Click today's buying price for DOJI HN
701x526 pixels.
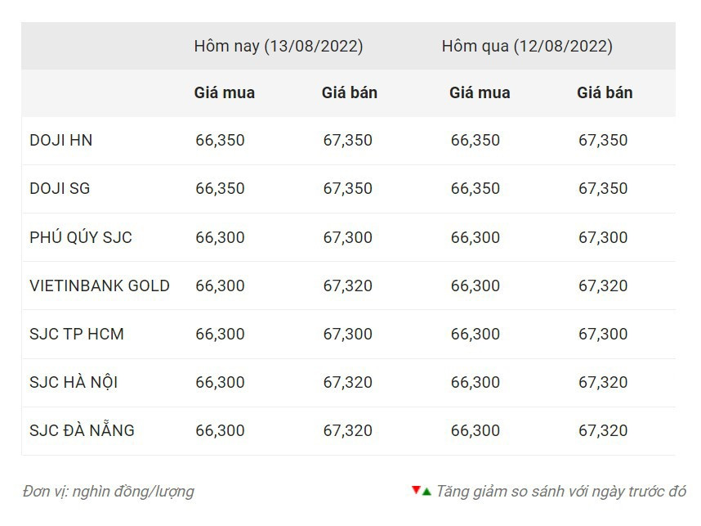(220, 141)
